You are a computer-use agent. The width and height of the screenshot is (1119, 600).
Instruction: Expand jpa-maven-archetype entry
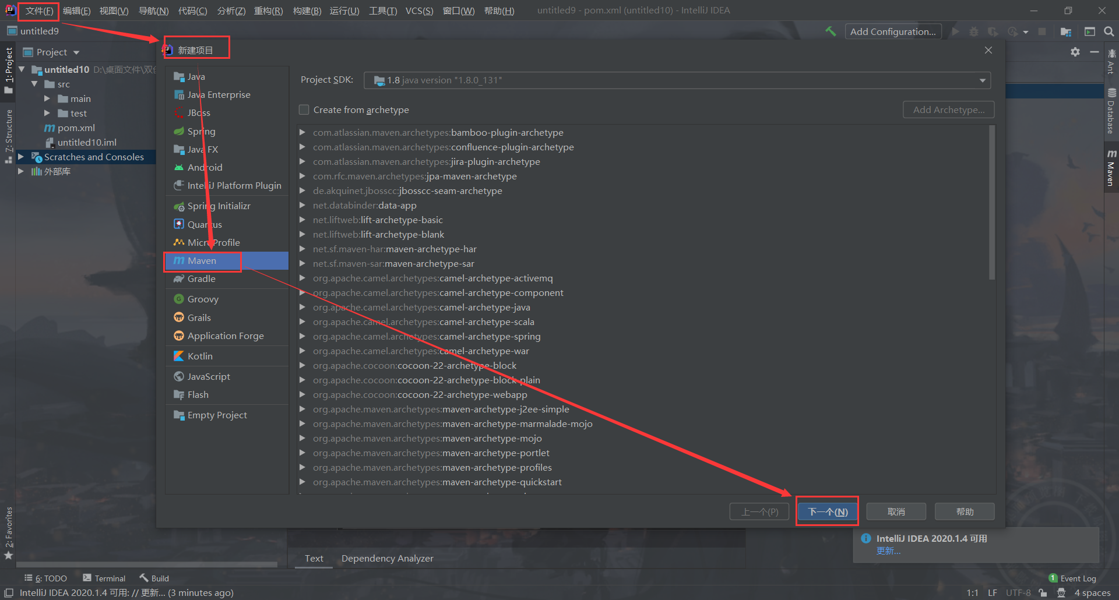tap(302, 176)
